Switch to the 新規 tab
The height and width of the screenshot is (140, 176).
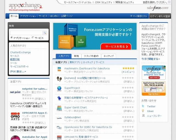(x=76, y=56)
